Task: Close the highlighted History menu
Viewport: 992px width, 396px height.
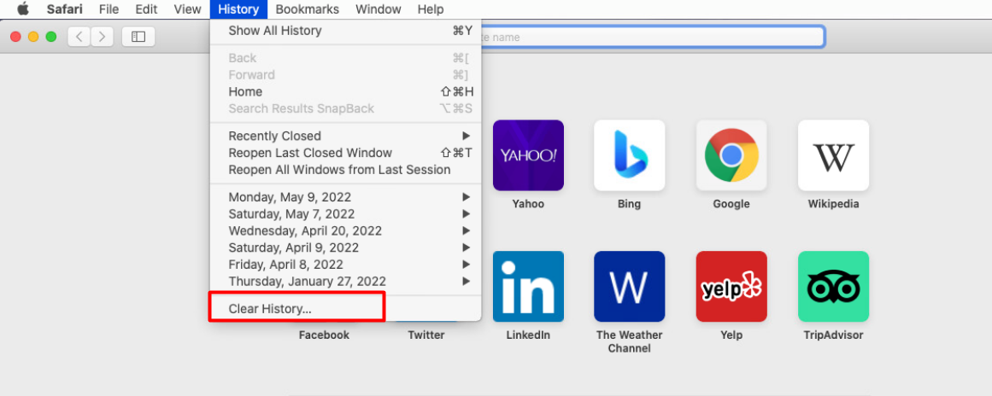Action: point(238,9)
